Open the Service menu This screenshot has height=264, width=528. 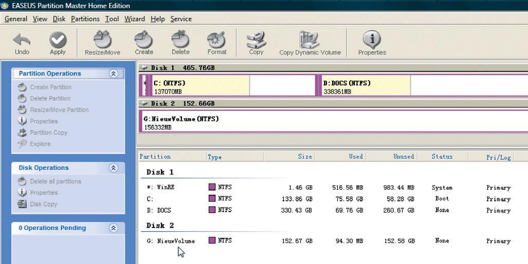[181, 19]
